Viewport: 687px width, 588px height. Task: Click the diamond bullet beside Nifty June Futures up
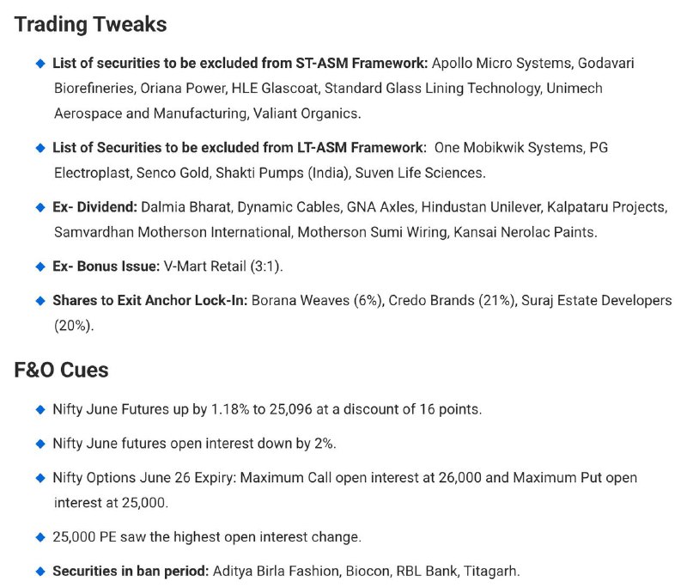(x=40, y=409)
